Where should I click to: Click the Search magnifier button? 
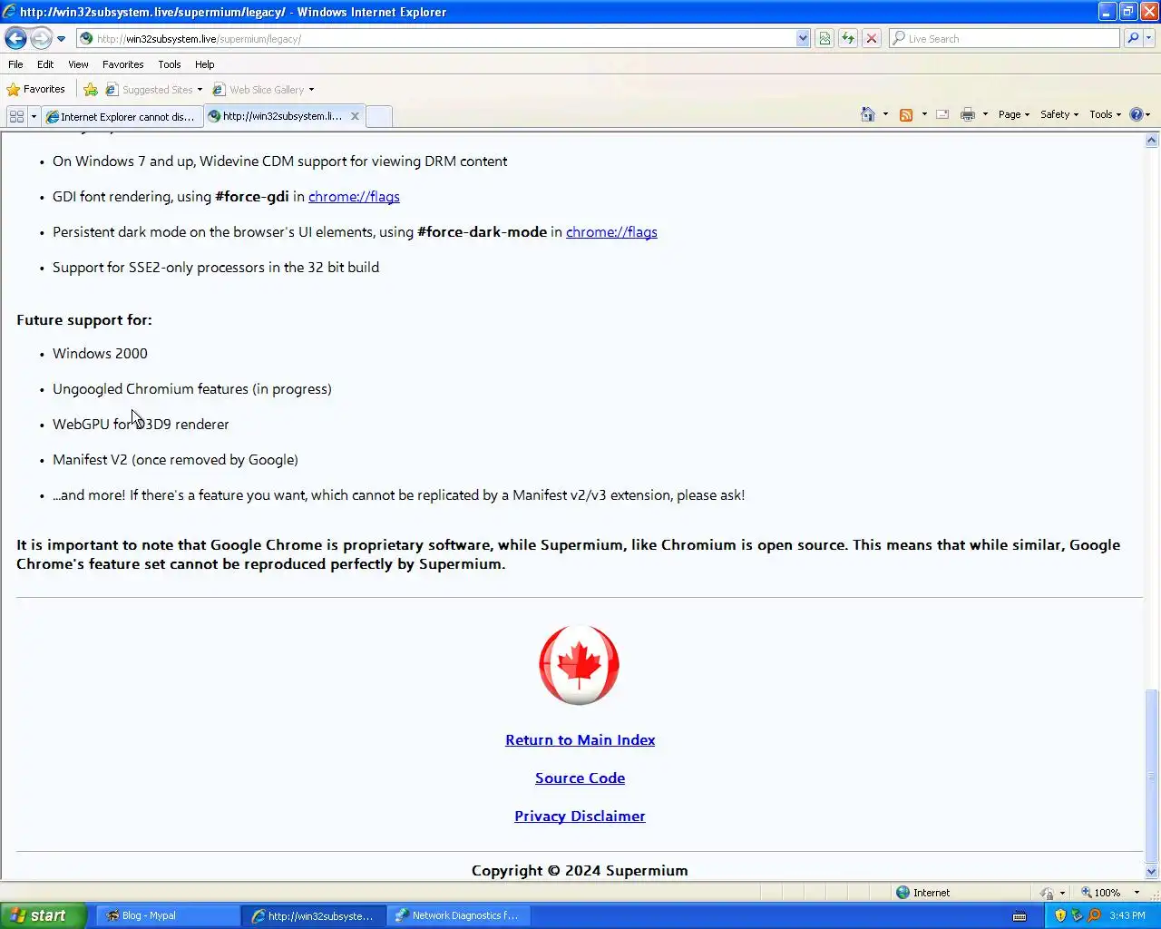pos(1132,38)
